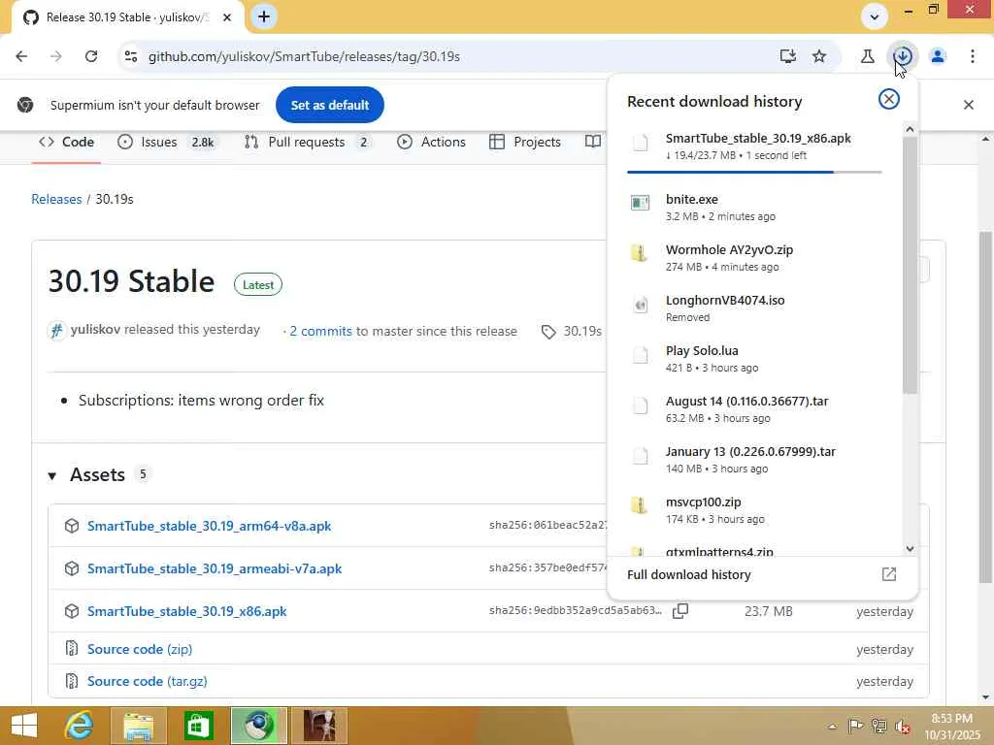994x745 pixels.
Task: Click the zip file icon beside Source code (zip)
Action: pos(72,649)
